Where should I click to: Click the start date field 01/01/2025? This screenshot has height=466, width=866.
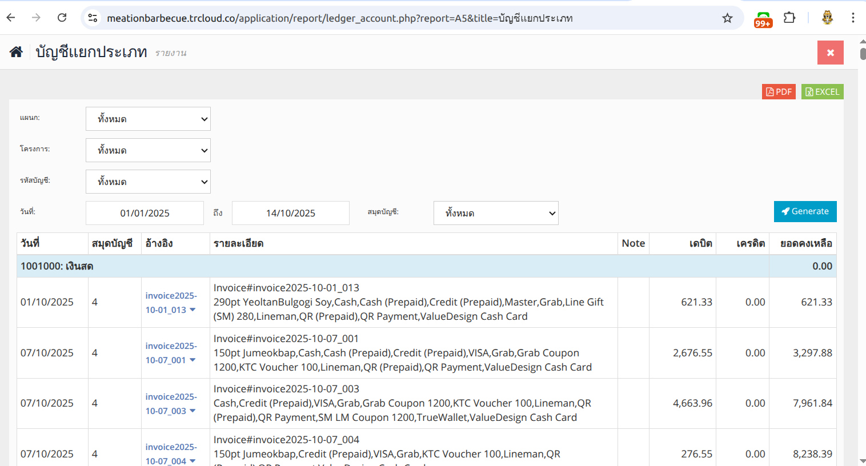(x=145, y=213)
